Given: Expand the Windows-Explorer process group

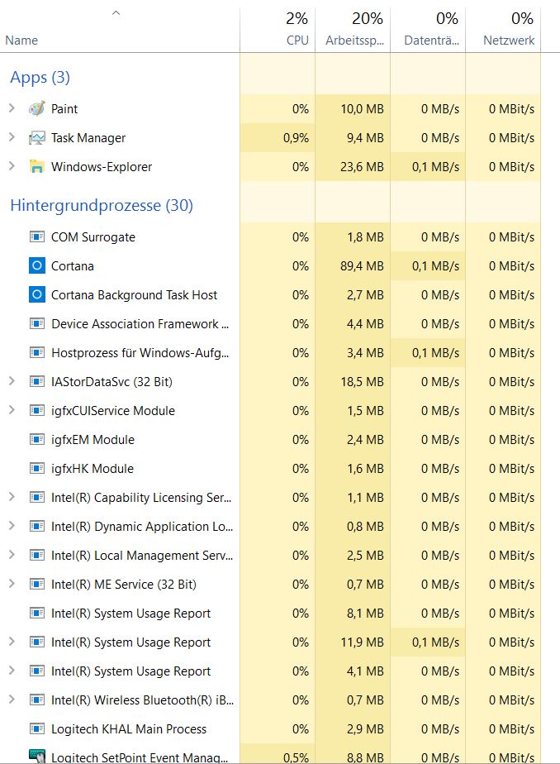Looking at the screenshot, I should tap(12, 166).
